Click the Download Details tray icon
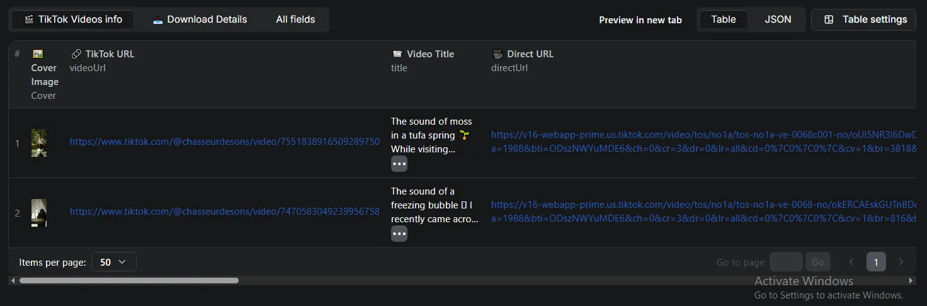This screenshot has height=306, width=927. click(158, 20)
